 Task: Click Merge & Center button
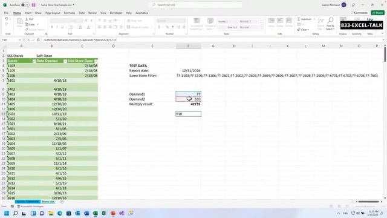coord(138,27)
